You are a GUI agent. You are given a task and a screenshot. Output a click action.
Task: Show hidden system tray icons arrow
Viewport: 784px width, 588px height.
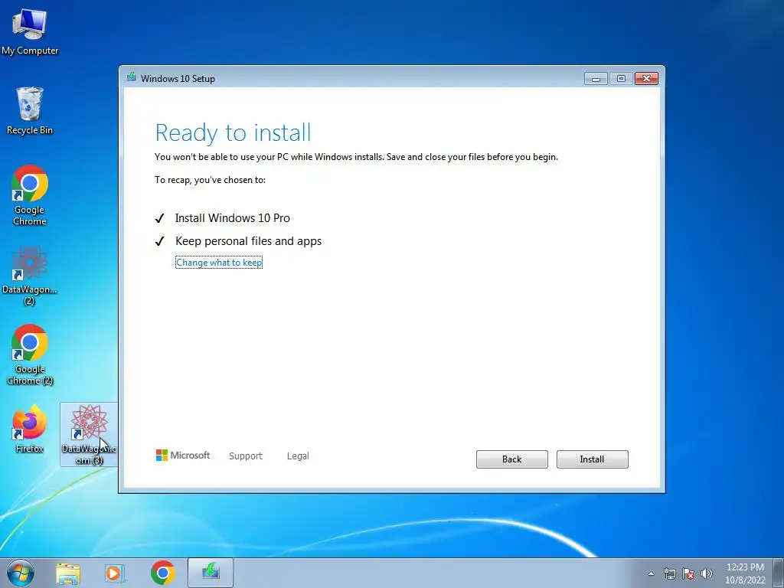tap(651, 573)
